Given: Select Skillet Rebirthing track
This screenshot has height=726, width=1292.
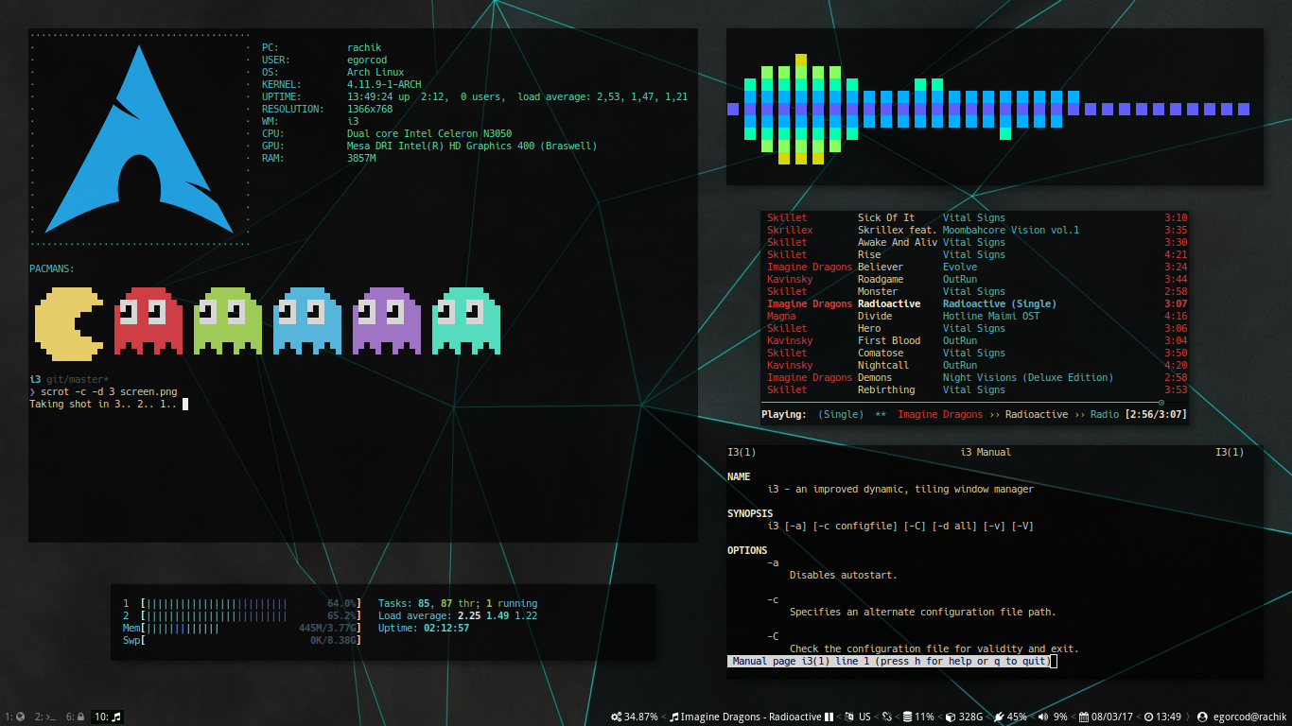Looking at the screenshot, I should point(976,389).
